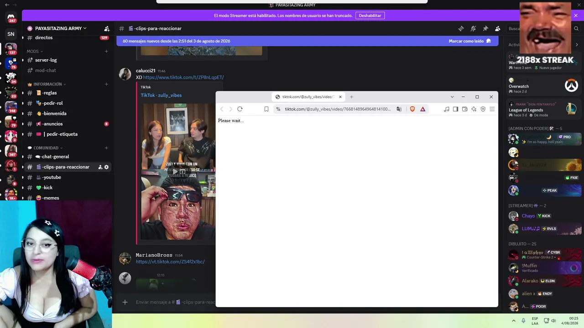The width and height of the screenshot is (584, 328).
Task: Open calucci21's TikTok link ZP8nLqpET
Action: 183,77
